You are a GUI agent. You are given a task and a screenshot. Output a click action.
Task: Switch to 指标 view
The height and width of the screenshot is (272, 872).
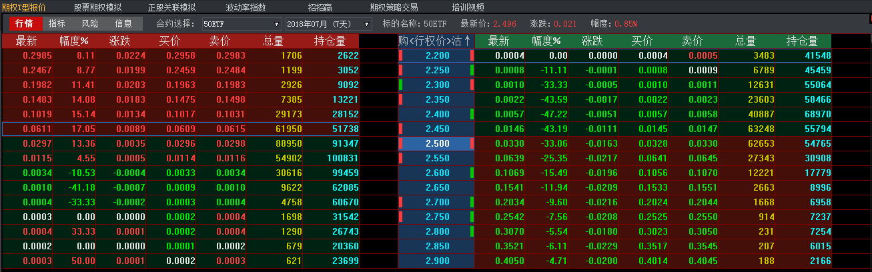(x=57, y=23)
